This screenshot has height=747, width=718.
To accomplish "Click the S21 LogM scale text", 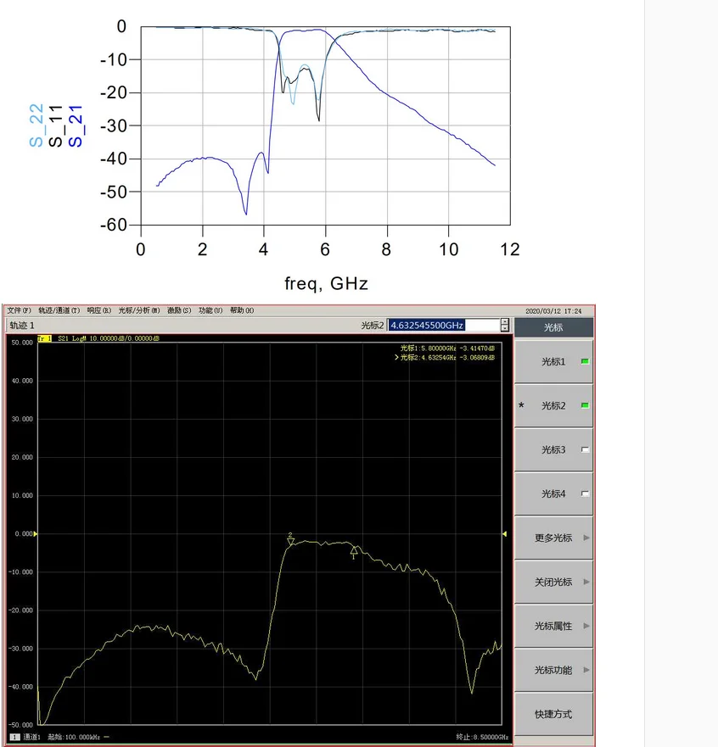I will click(109, 338).
